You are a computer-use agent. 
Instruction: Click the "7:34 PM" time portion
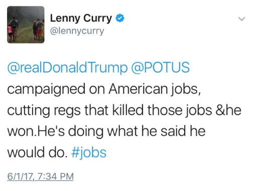(56, 176)
